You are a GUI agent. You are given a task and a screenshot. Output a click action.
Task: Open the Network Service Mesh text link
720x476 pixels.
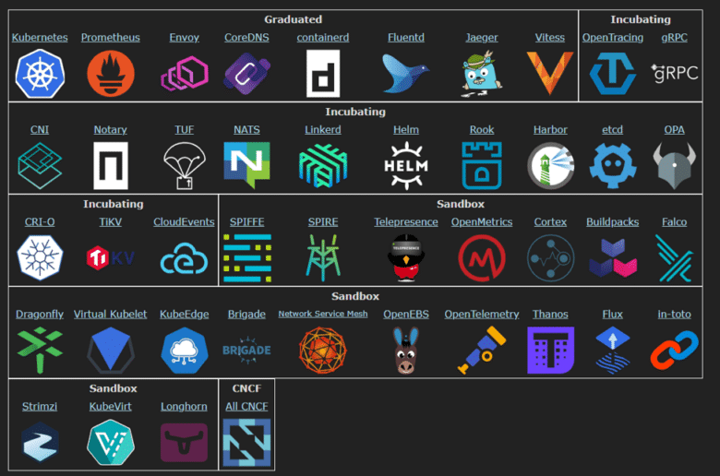point(323,314)
